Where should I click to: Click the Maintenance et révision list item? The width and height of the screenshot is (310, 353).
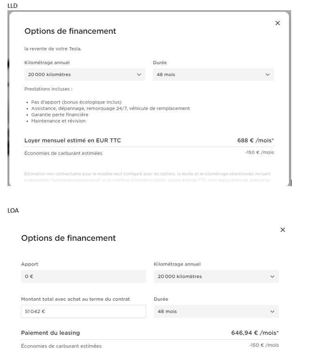click(58, 121)
